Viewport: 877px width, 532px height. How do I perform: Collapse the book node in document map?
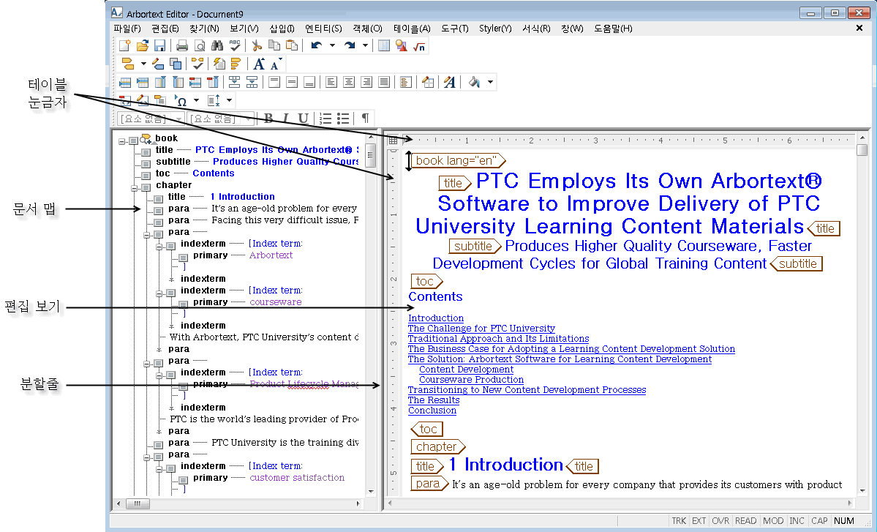tap(122, 141)
